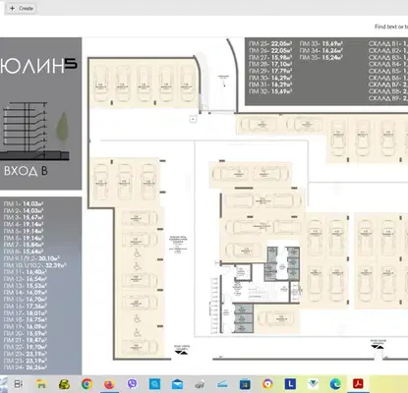Image resolution: width=408 pixels, height=393 pixels.
Task: Click the building section illustration
Action: tap(35, 131)
